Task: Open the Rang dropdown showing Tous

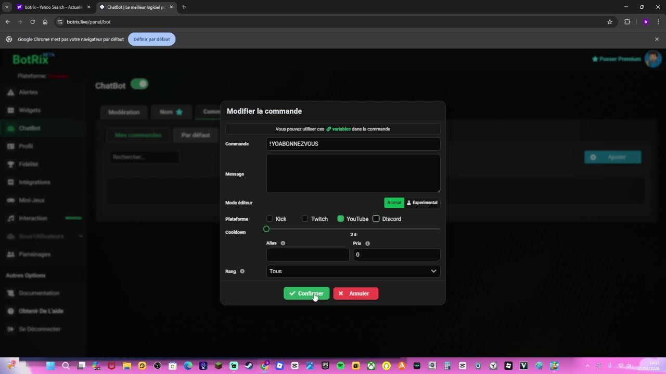Action: 353,271
